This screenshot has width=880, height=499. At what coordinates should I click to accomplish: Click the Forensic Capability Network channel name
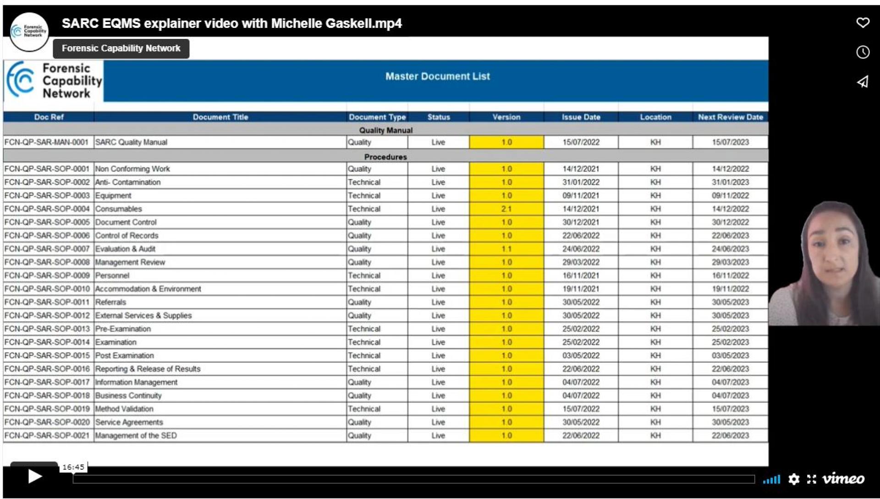(x=121, y=48)
